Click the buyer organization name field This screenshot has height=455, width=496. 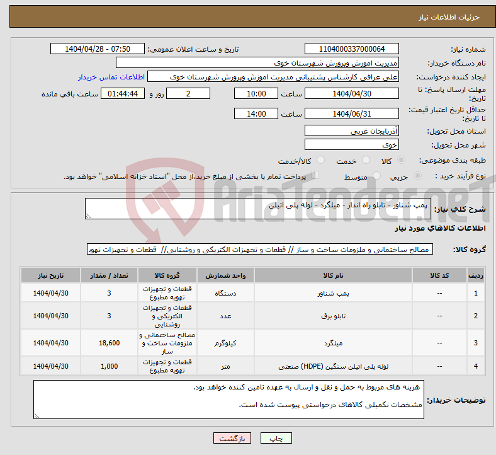pyautogui.click(x=257, y=62)
